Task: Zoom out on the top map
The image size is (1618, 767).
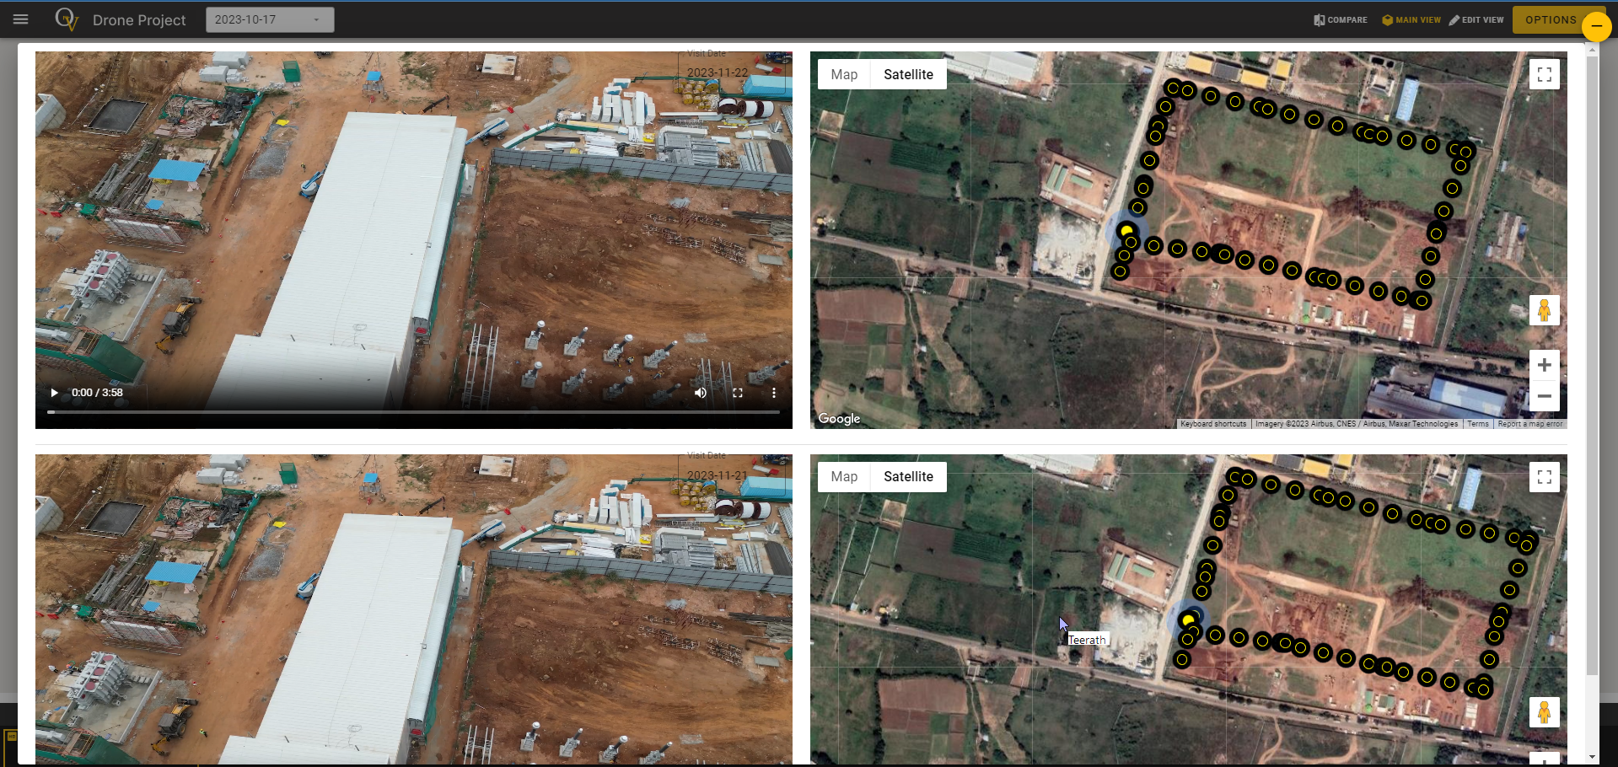Action: click(1545, 396)
